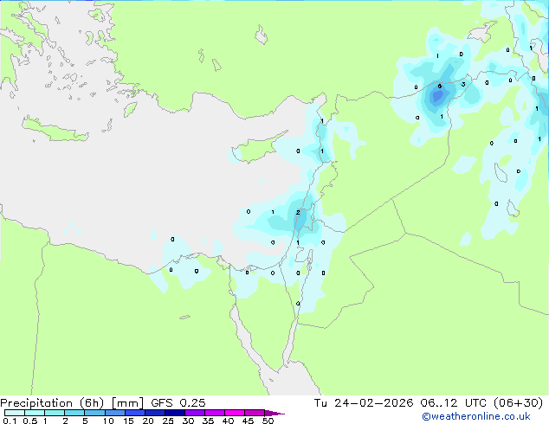
Task: Click the legend swatch between 10 and 15
Action: pyautogui.click(x=115, y=413)
